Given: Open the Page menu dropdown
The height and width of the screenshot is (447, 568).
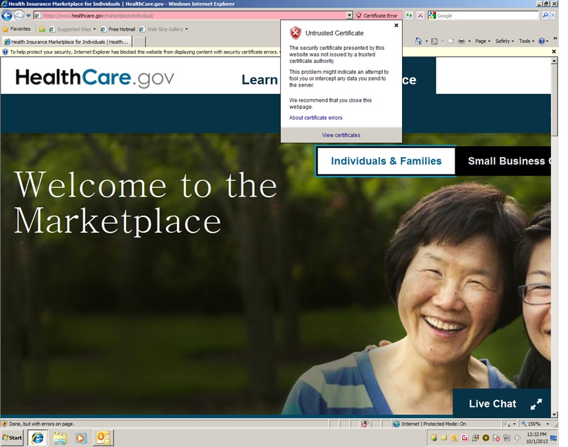Looking at the screenshot, I should [482, 41].
